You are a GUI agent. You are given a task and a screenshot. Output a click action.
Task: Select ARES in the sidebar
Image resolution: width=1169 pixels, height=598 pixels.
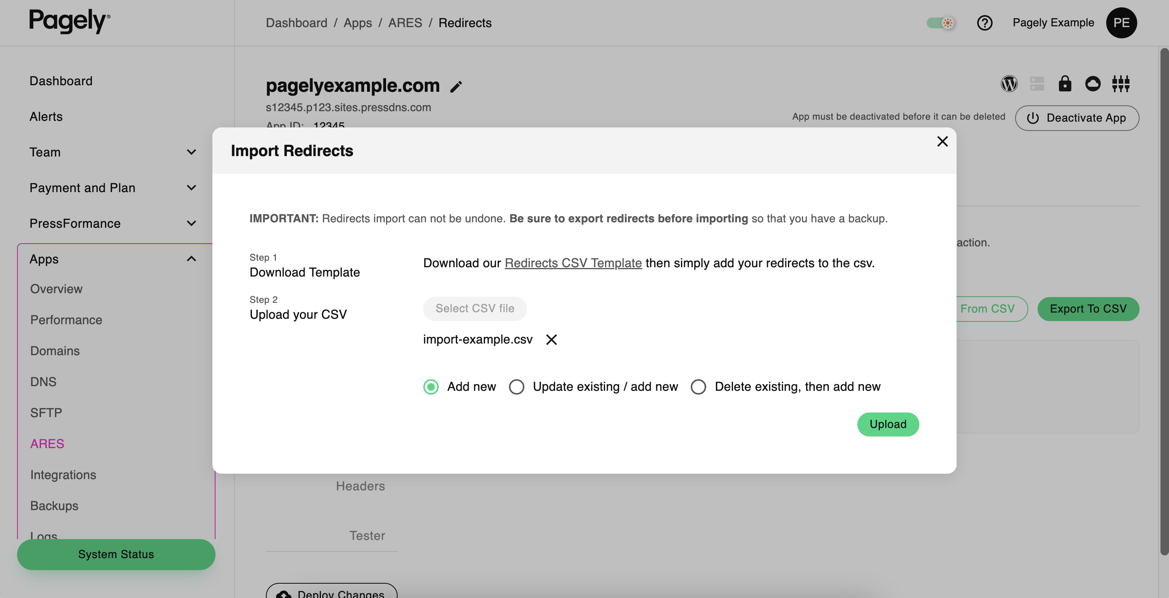[x=47, y=444]
